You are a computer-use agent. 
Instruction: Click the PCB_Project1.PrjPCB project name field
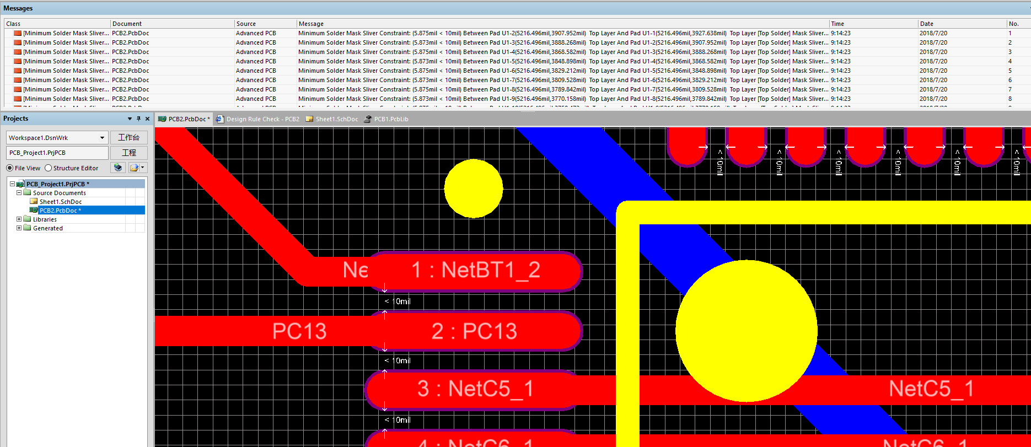tap(57, 153)
